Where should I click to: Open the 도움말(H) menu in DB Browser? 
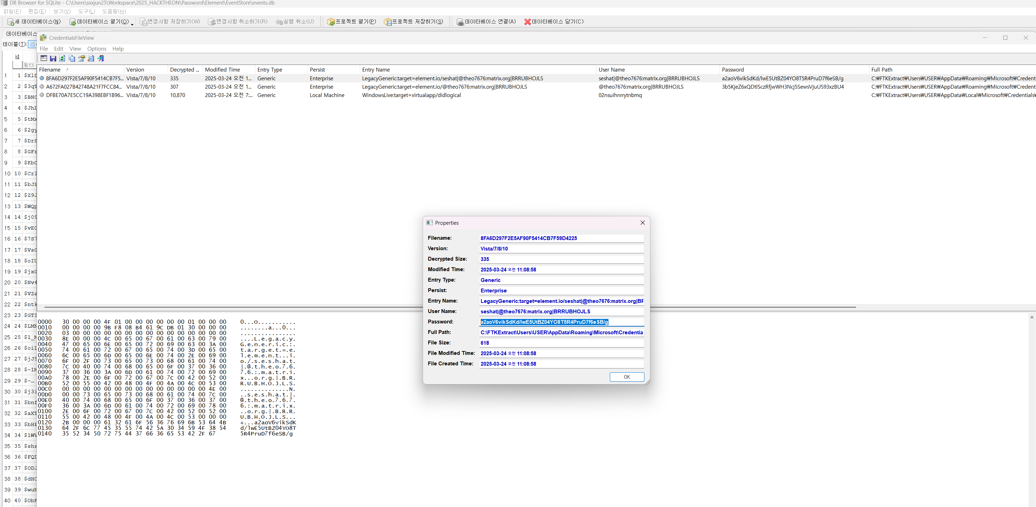tap(114, 11)
